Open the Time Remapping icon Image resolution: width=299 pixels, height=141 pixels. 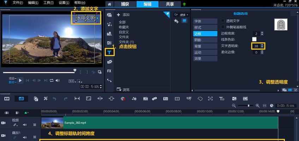tap(189, 98)
